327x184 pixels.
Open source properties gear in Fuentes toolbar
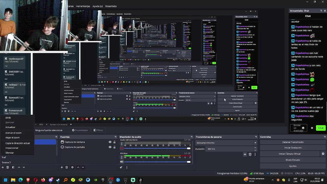(72, 167)
